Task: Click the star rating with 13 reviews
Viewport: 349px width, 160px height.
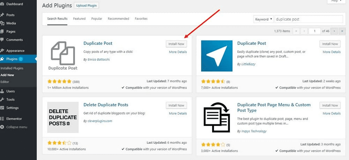Action: pos(59,143)
